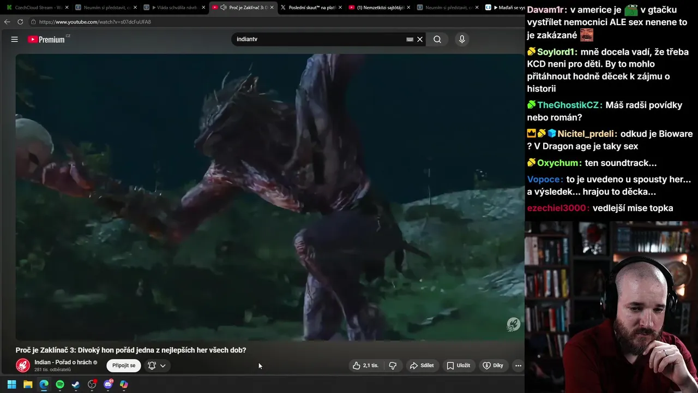Open Discord from taskbar
The width and height of the screenshot is (698, 393).
coord(108,384)
